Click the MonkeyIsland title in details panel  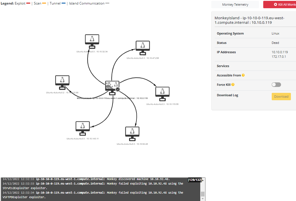click(249, 20)
